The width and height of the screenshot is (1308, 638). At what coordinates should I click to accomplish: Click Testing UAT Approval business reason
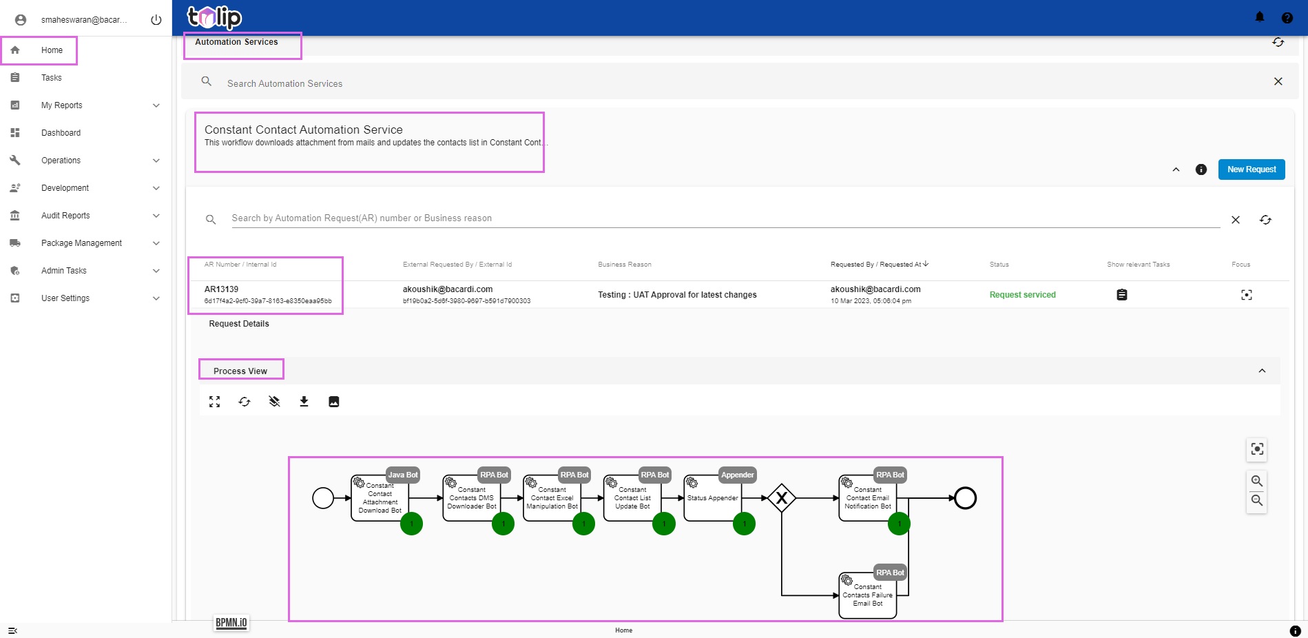pos(677,295)
